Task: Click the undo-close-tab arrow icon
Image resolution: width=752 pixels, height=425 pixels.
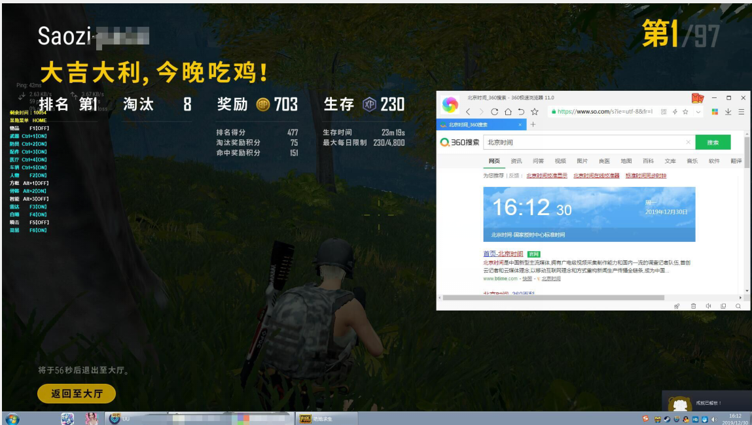Action: click(522, 112)
